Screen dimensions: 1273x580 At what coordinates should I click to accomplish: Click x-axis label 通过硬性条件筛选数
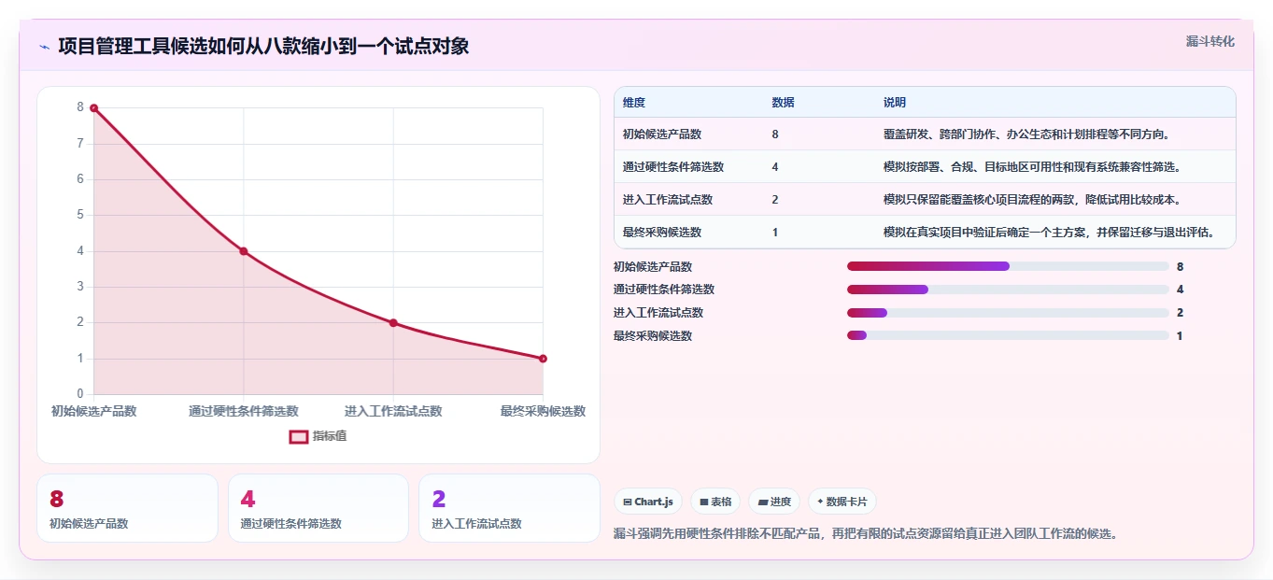(x=244, y=411)
